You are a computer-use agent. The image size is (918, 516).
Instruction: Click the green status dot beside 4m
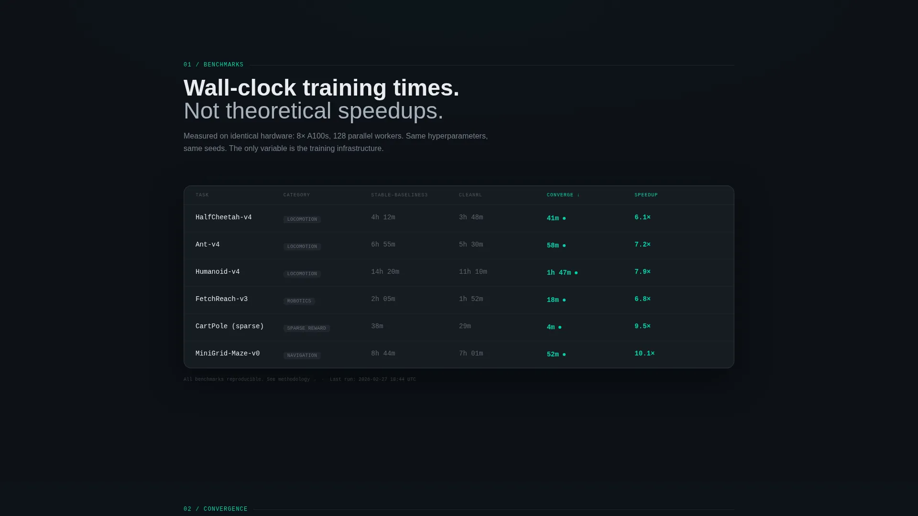(x=560, y=327)
